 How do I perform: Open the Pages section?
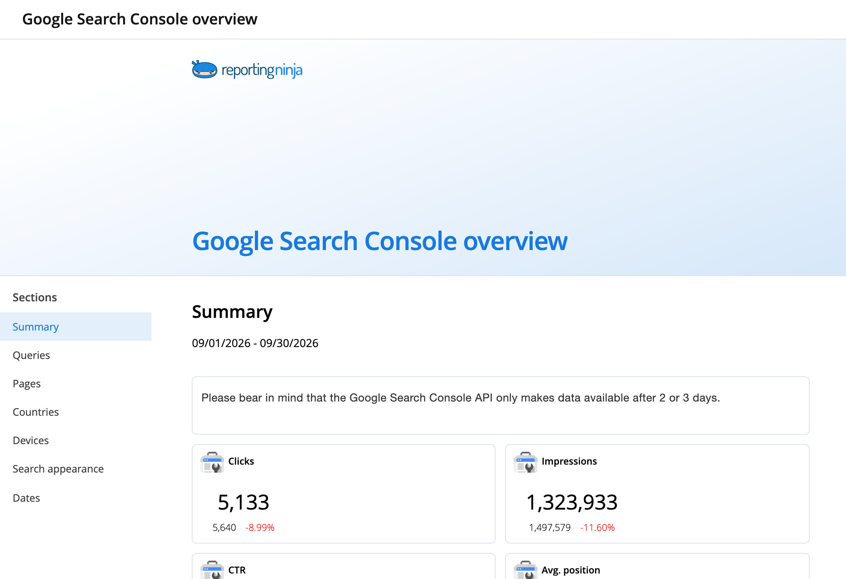point(76,383)
